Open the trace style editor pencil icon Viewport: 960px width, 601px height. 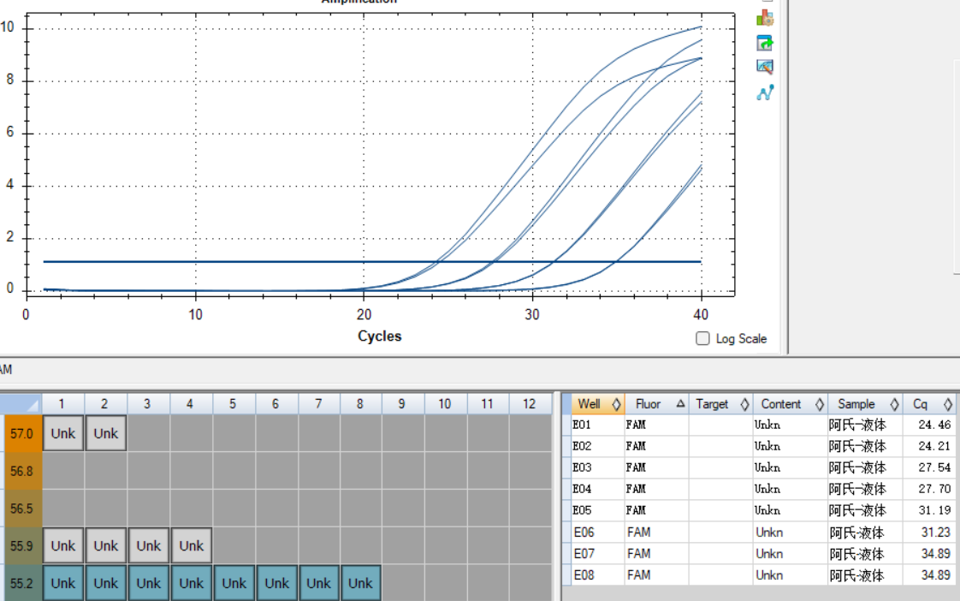[765, 67]
